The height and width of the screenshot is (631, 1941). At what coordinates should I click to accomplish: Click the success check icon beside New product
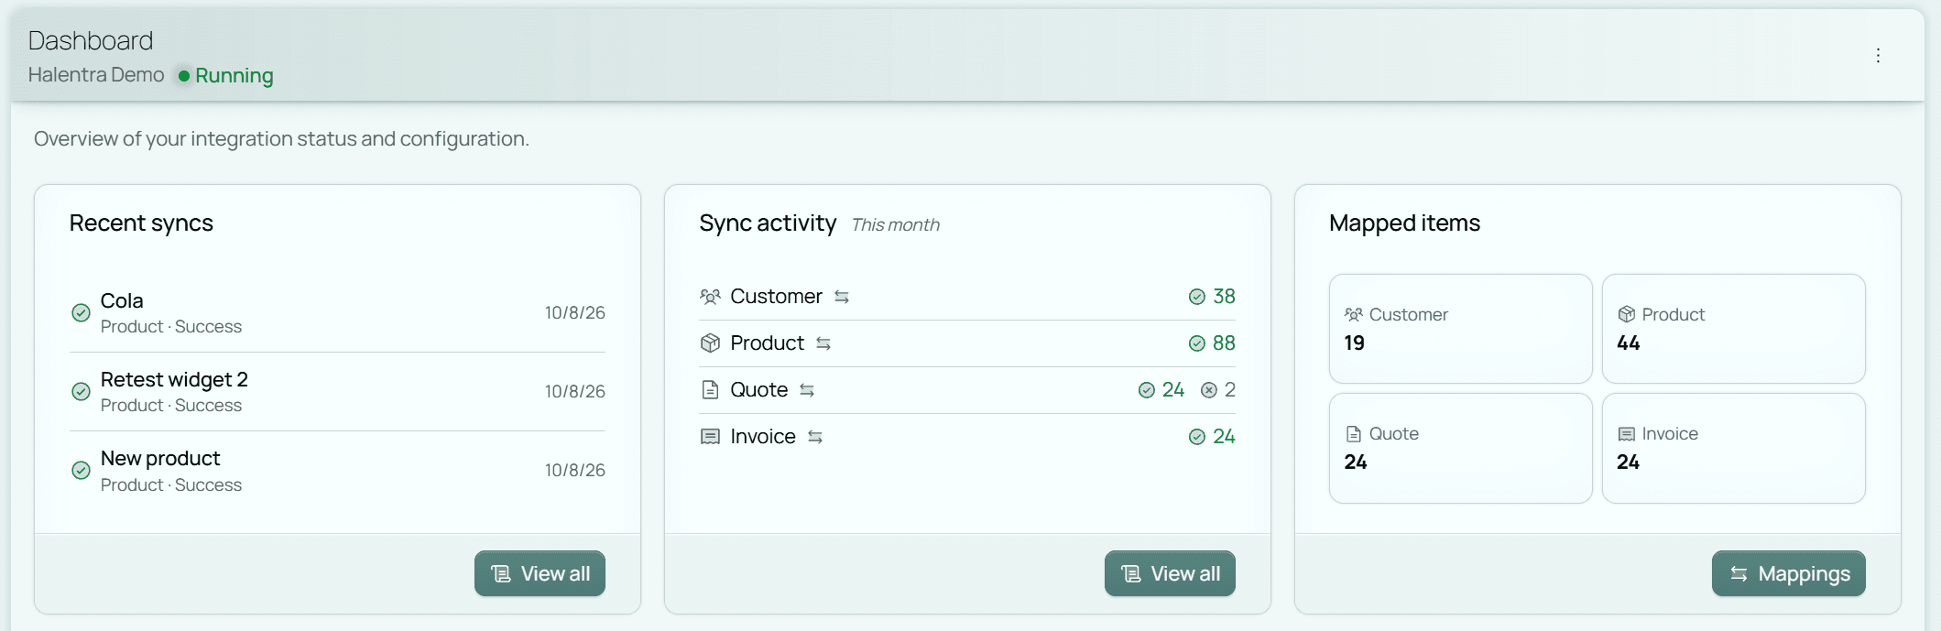coord(81,471)
